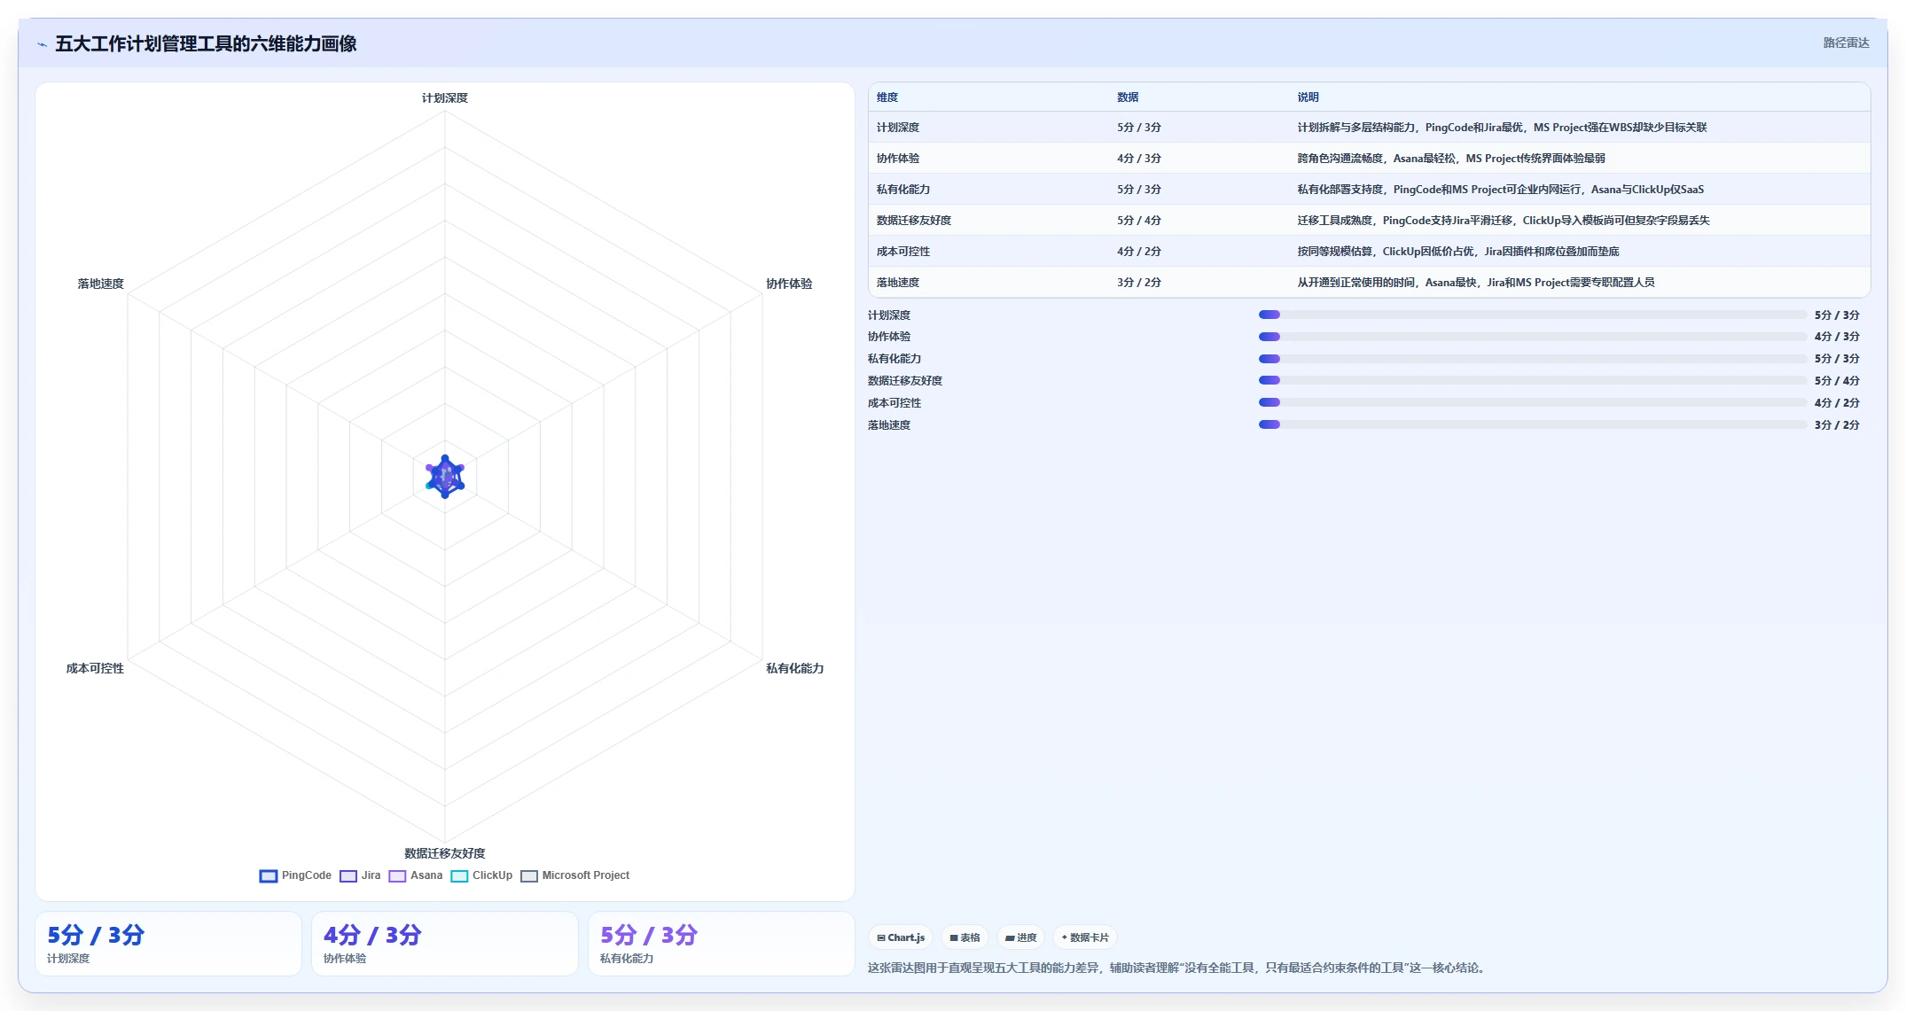
Task: Click the 计划深度 progress bar
Action: pos(1532,315)
